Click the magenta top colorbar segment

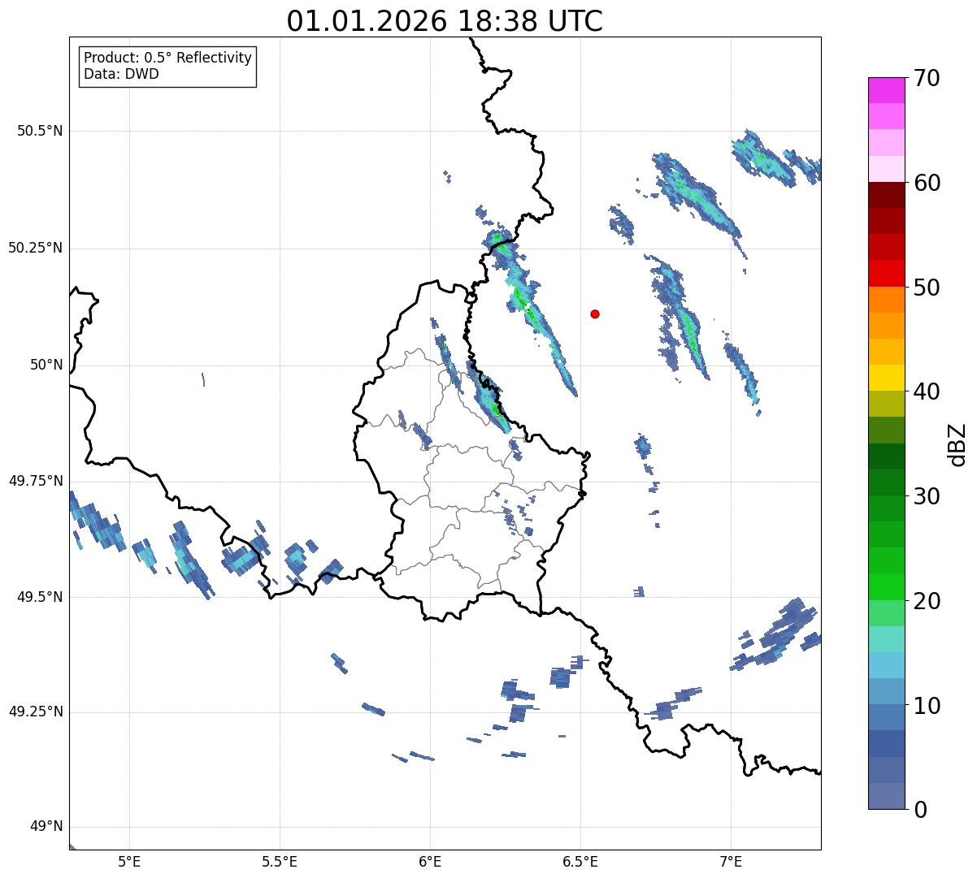[886, 90]
